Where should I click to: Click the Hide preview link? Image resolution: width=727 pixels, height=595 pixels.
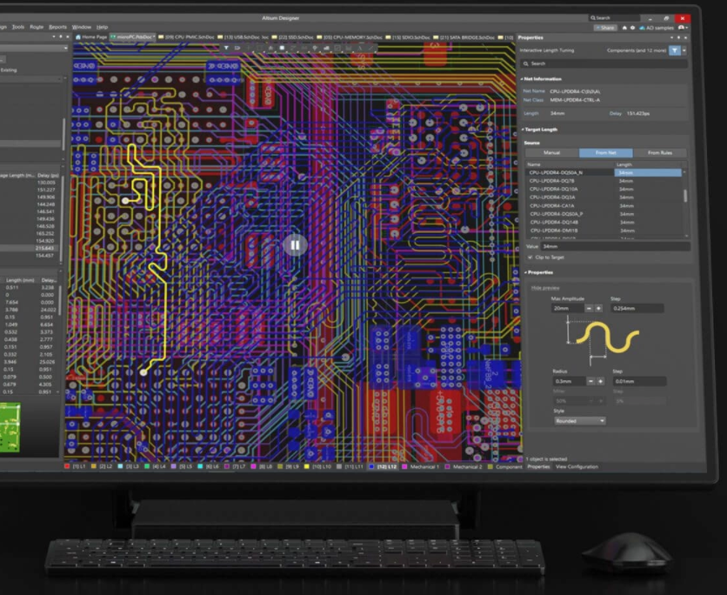pos(545,288)
